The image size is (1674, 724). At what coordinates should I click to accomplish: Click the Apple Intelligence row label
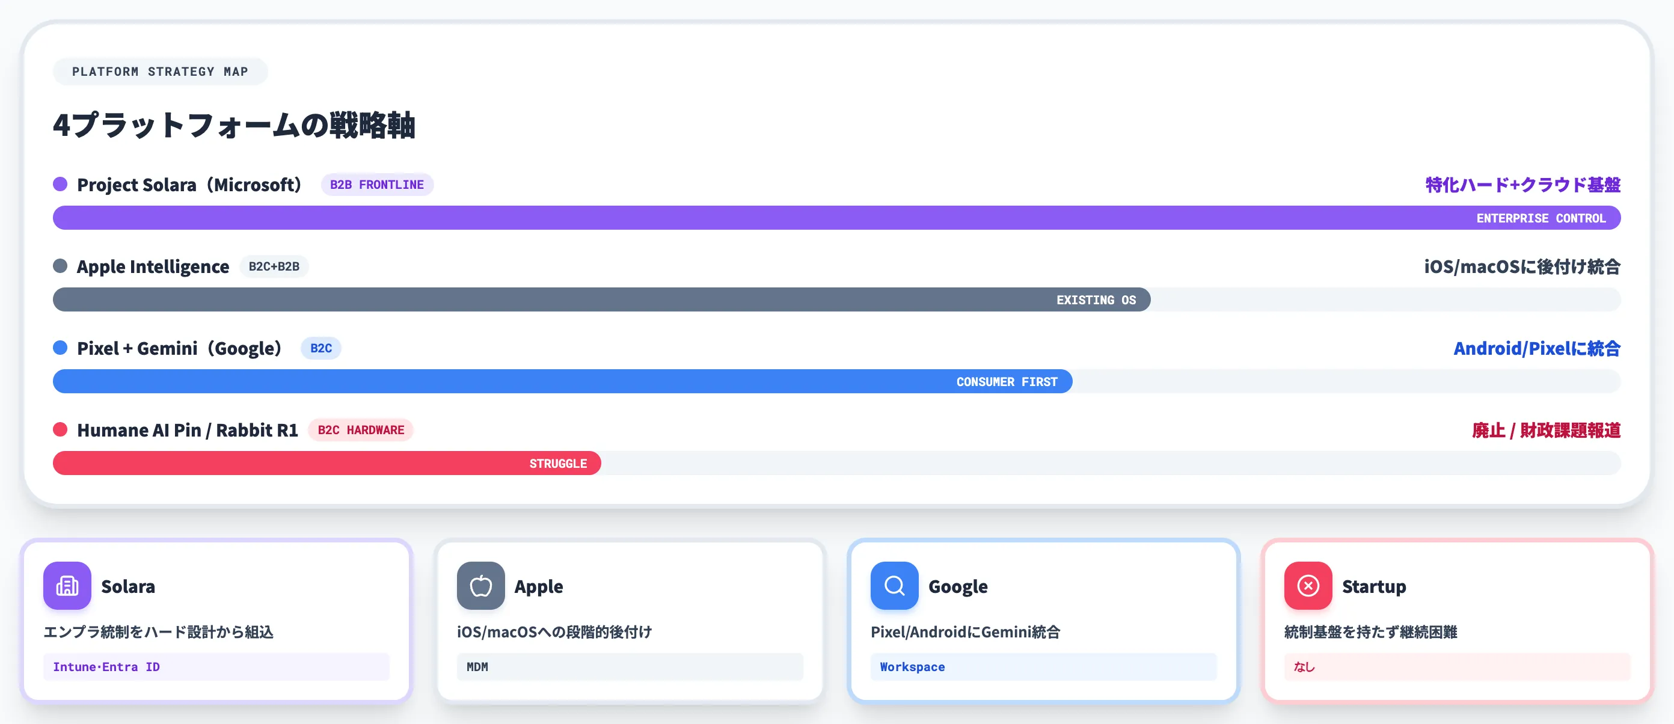(153, 266)
